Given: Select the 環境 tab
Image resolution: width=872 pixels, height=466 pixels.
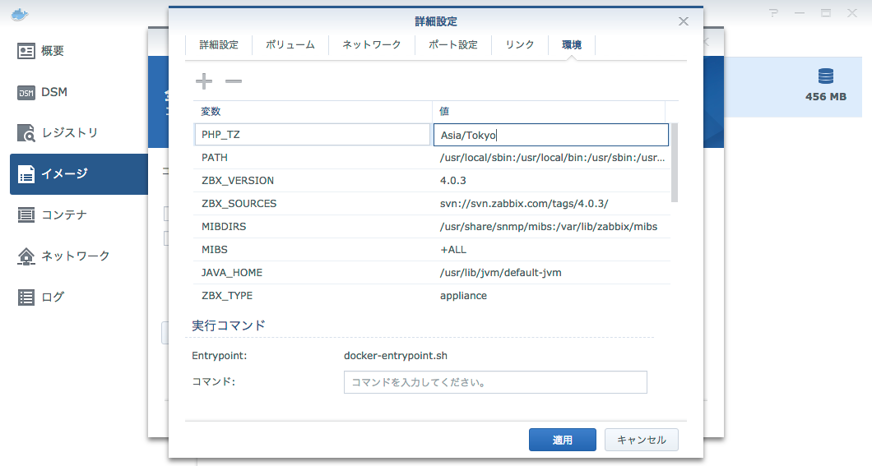Looking at the screenshot, I should click(572, 45).
